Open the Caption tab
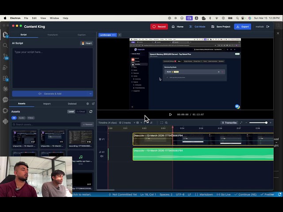Screen dimensions: 283x212 point(81,35)
